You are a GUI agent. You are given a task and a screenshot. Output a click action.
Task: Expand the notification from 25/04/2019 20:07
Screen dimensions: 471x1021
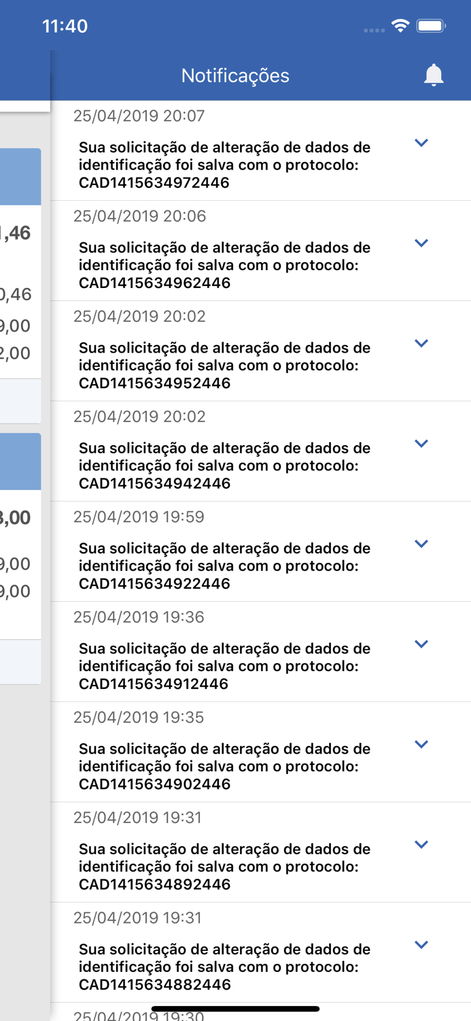click(x=421, y=143)
